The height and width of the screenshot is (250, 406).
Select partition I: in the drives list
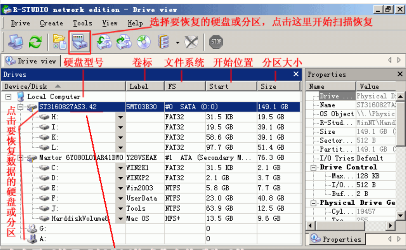[151, 127]
